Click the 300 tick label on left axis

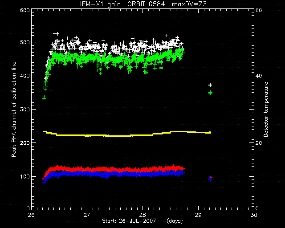coord(25,109)
